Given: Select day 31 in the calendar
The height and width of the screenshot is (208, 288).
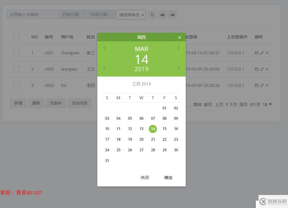Looking at the screenshot, I should pyautogui.click(x=107, y=161).
